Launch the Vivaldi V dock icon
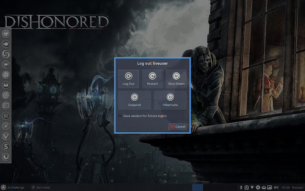 [6, 136]
